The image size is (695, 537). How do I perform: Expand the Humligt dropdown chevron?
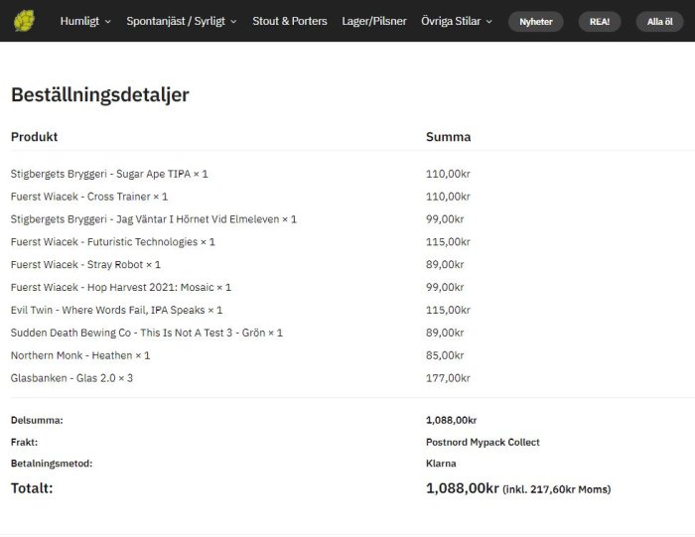(107, 22)
